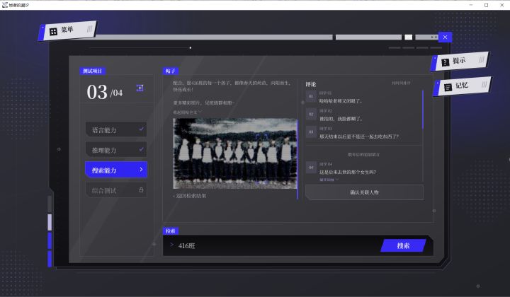Select the active 搜索能力 test item

tap(116, 170)
